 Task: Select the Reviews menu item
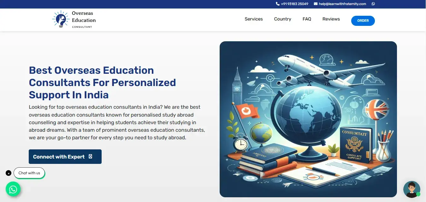pyautogui.click(x=331, y=19)
